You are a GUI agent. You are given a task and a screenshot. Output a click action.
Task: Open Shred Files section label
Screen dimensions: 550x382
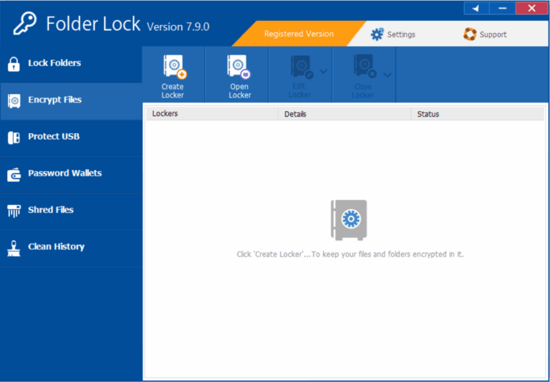[51, 210]
